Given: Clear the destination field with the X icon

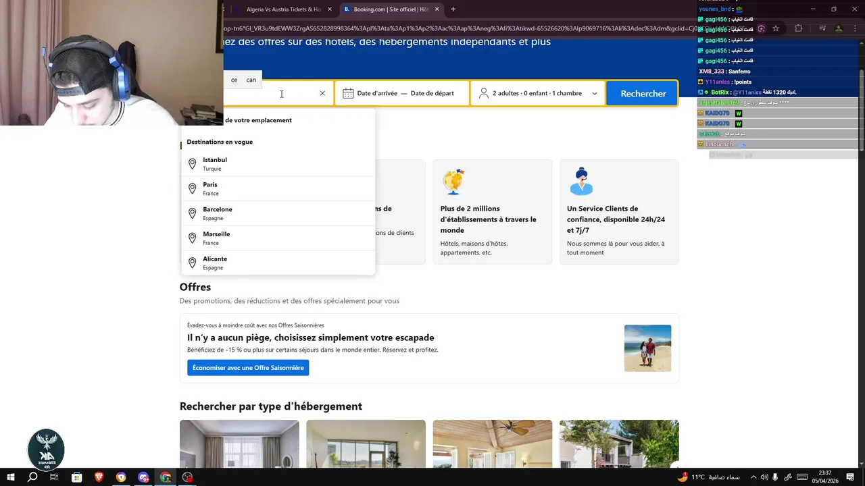Looking at the screenshot, I should [322, 93].
